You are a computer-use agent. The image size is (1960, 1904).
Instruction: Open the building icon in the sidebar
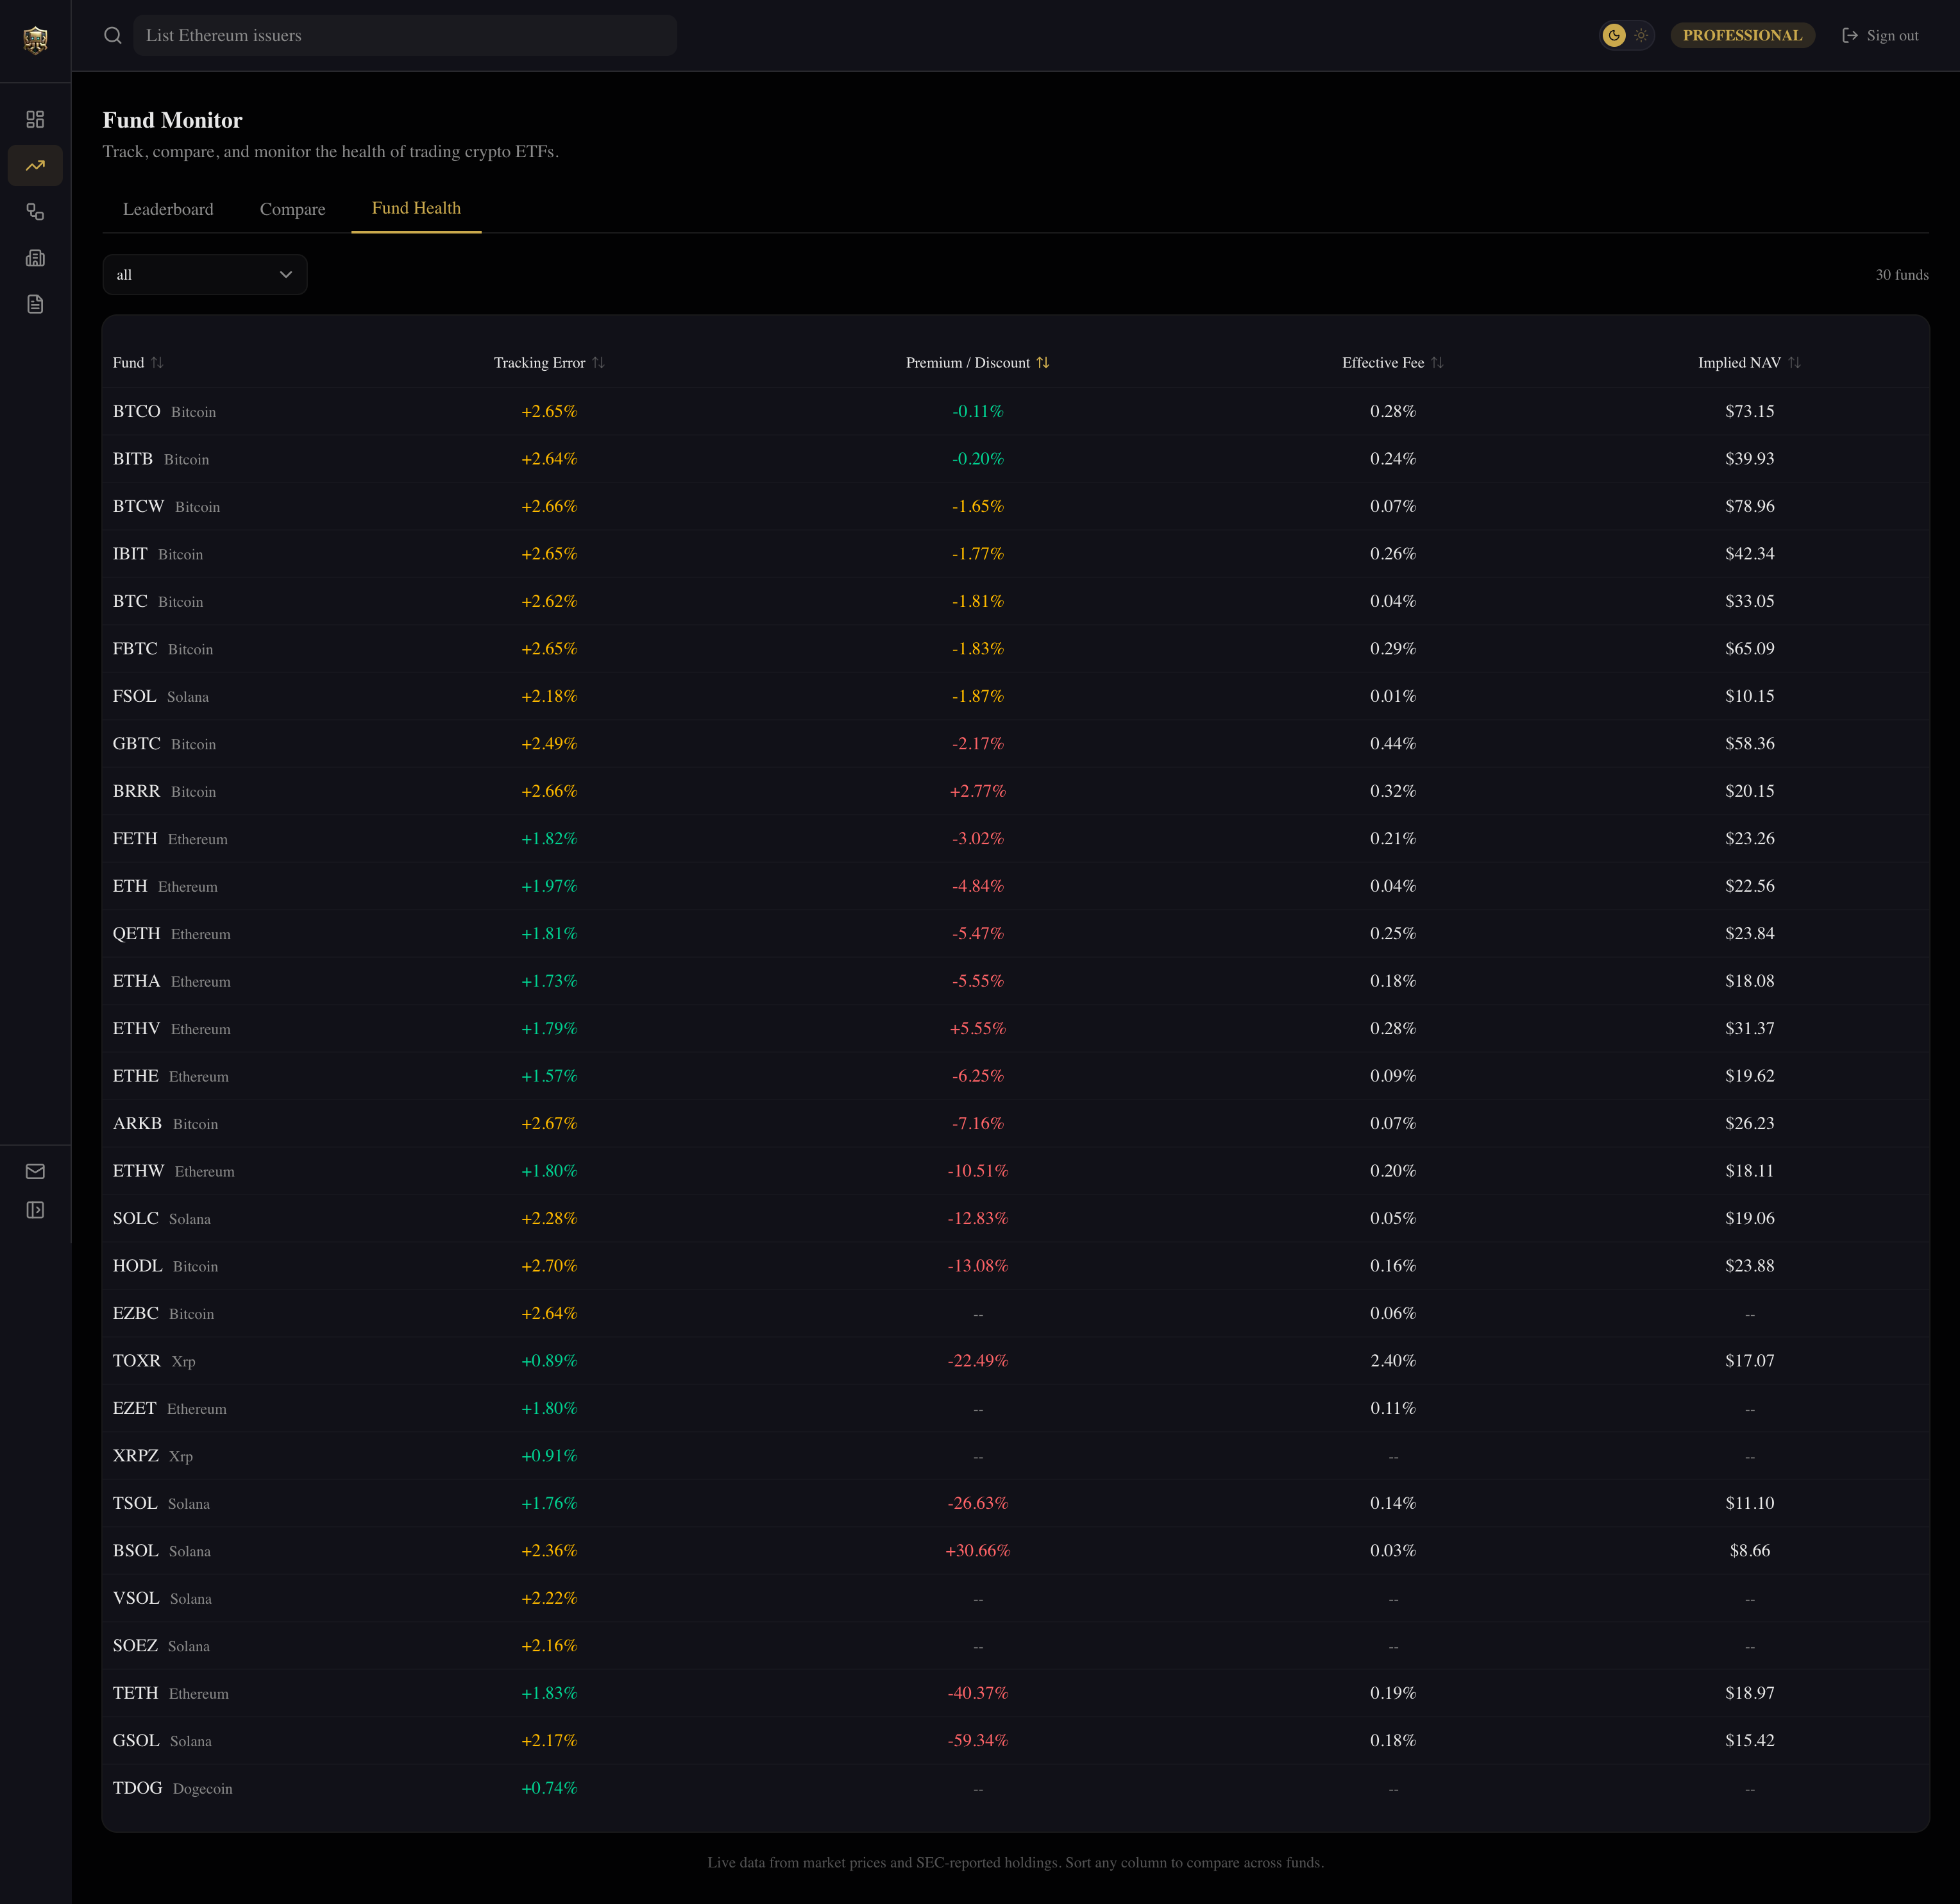coord(35,258)
